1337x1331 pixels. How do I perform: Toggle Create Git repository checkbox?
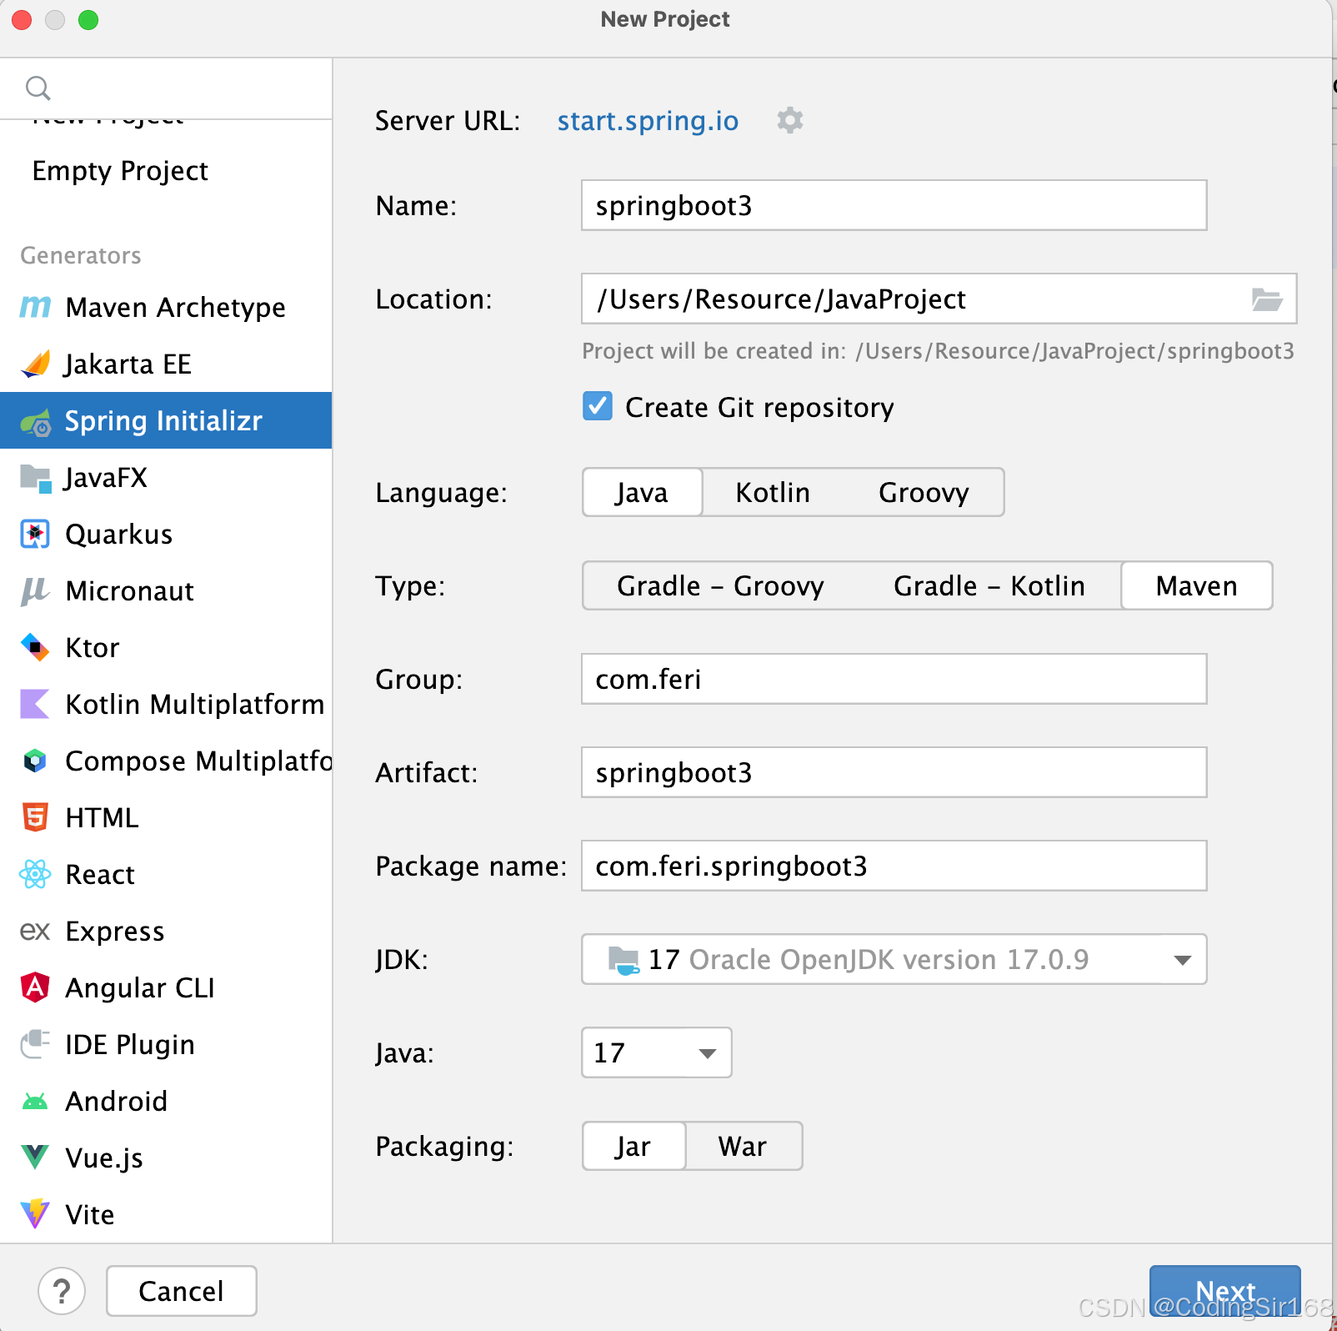pyautogui.click(x=598, y=406)
